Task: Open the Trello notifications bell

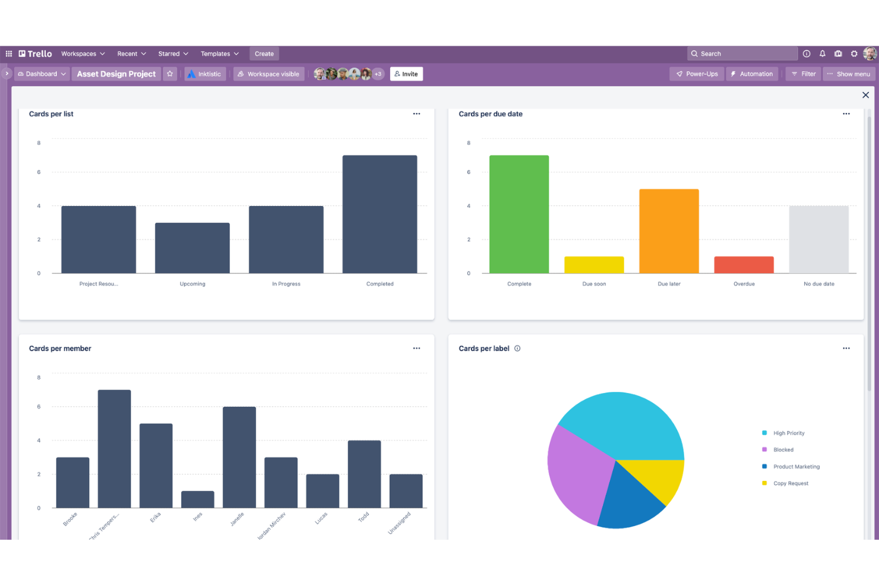Action: point(823,53)
